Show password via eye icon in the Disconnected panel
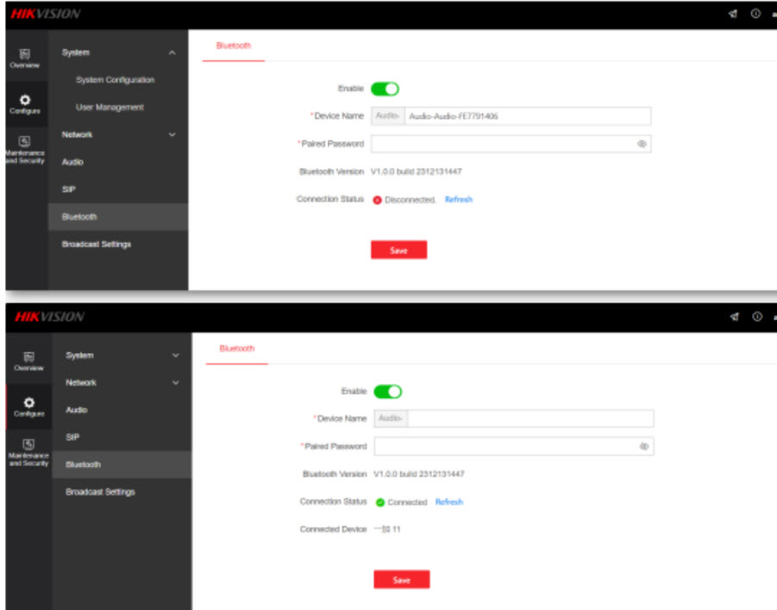Image resolution: width=777 pixels, height=610 pixels. 642,144
